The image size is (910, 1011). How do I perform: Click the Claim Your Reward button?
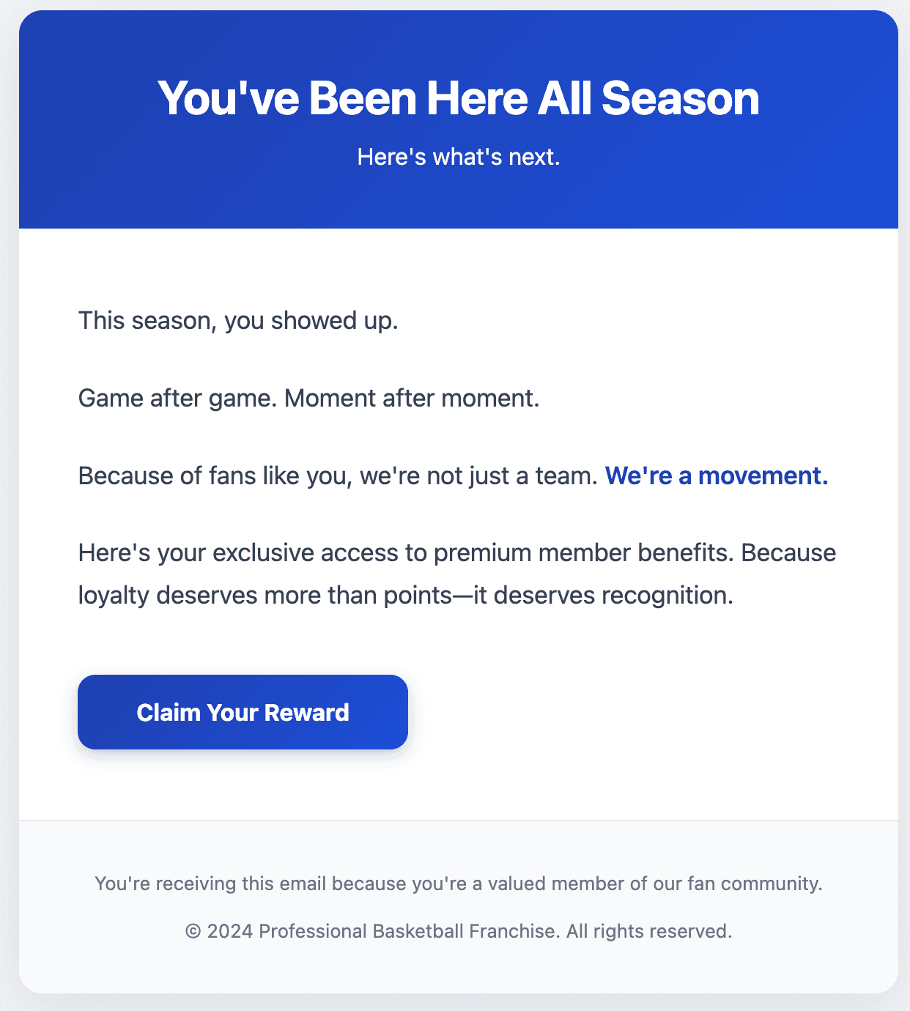[x=243, y=712]
